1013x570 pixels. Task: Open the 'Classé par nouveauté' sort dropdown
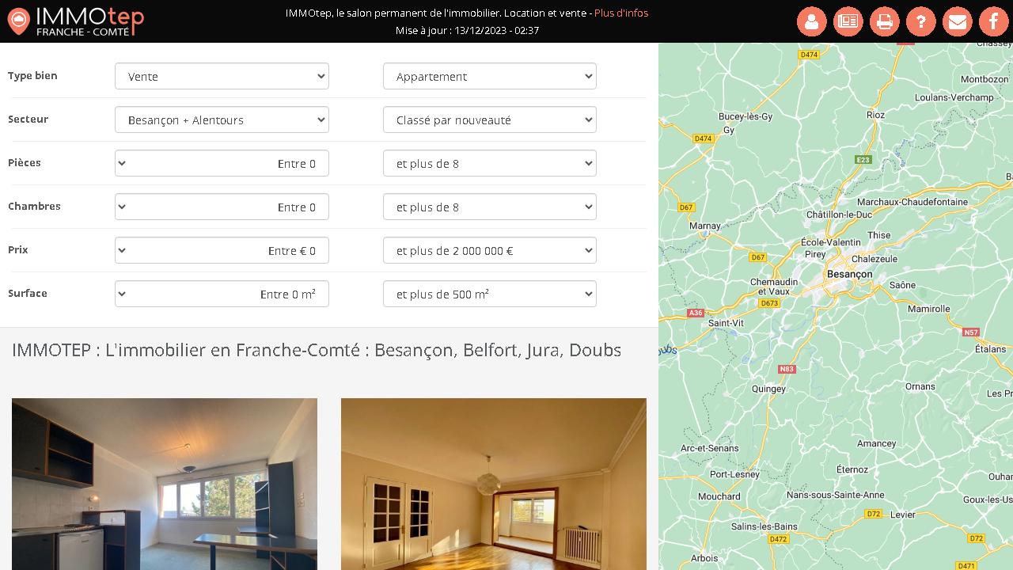pyautogui.click(x=490, y=120)
